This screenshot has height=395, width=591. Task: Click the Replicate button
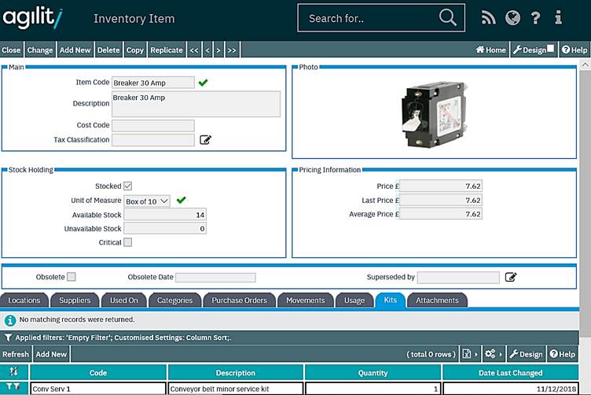[166, 50]
